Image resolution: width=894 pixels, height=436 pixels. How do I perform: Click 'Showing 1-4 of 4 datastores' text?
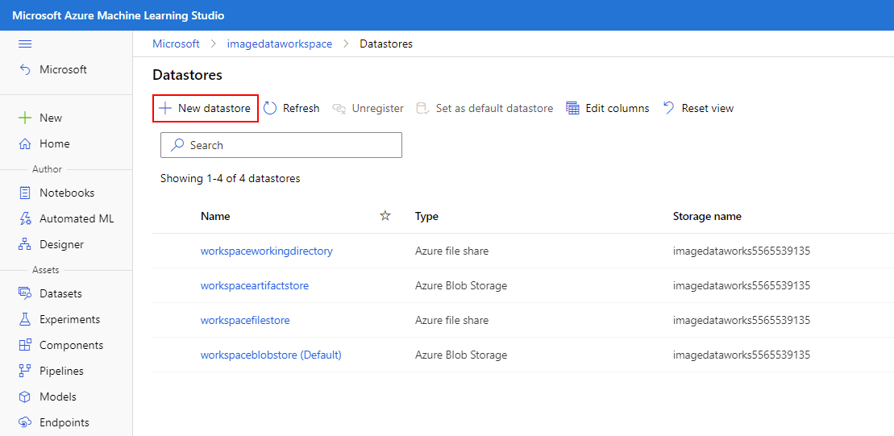point(231,178)
